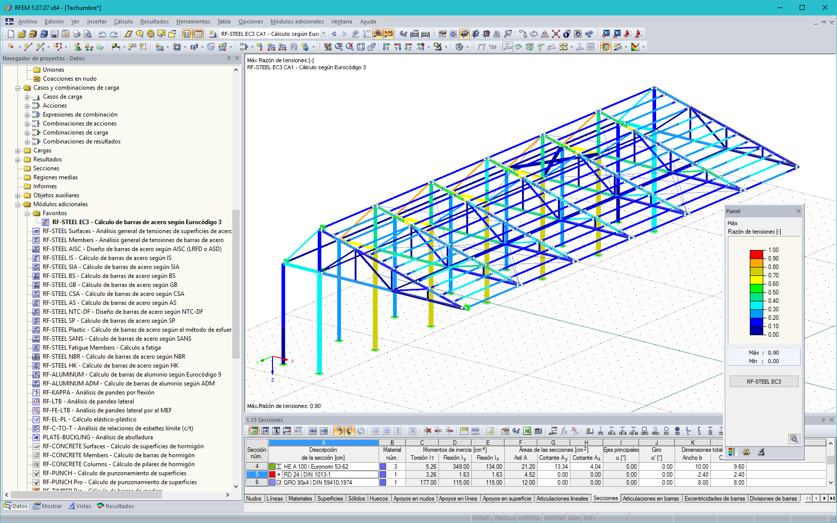The height and width of the screenshot is (523, 837).
Task: Toggle the result values x.xx display icon
Action: click(389, 34)
